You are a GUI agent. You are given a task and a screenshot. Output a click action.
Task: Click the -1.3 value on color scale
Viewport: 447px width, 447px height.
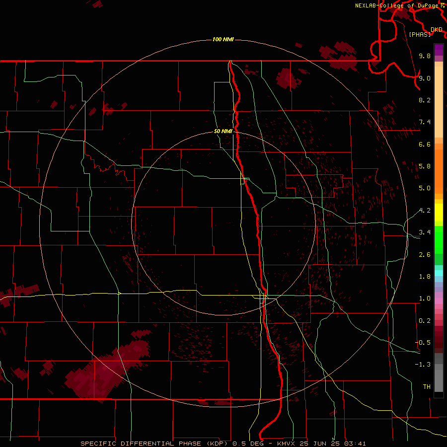[x=423, y=365]
